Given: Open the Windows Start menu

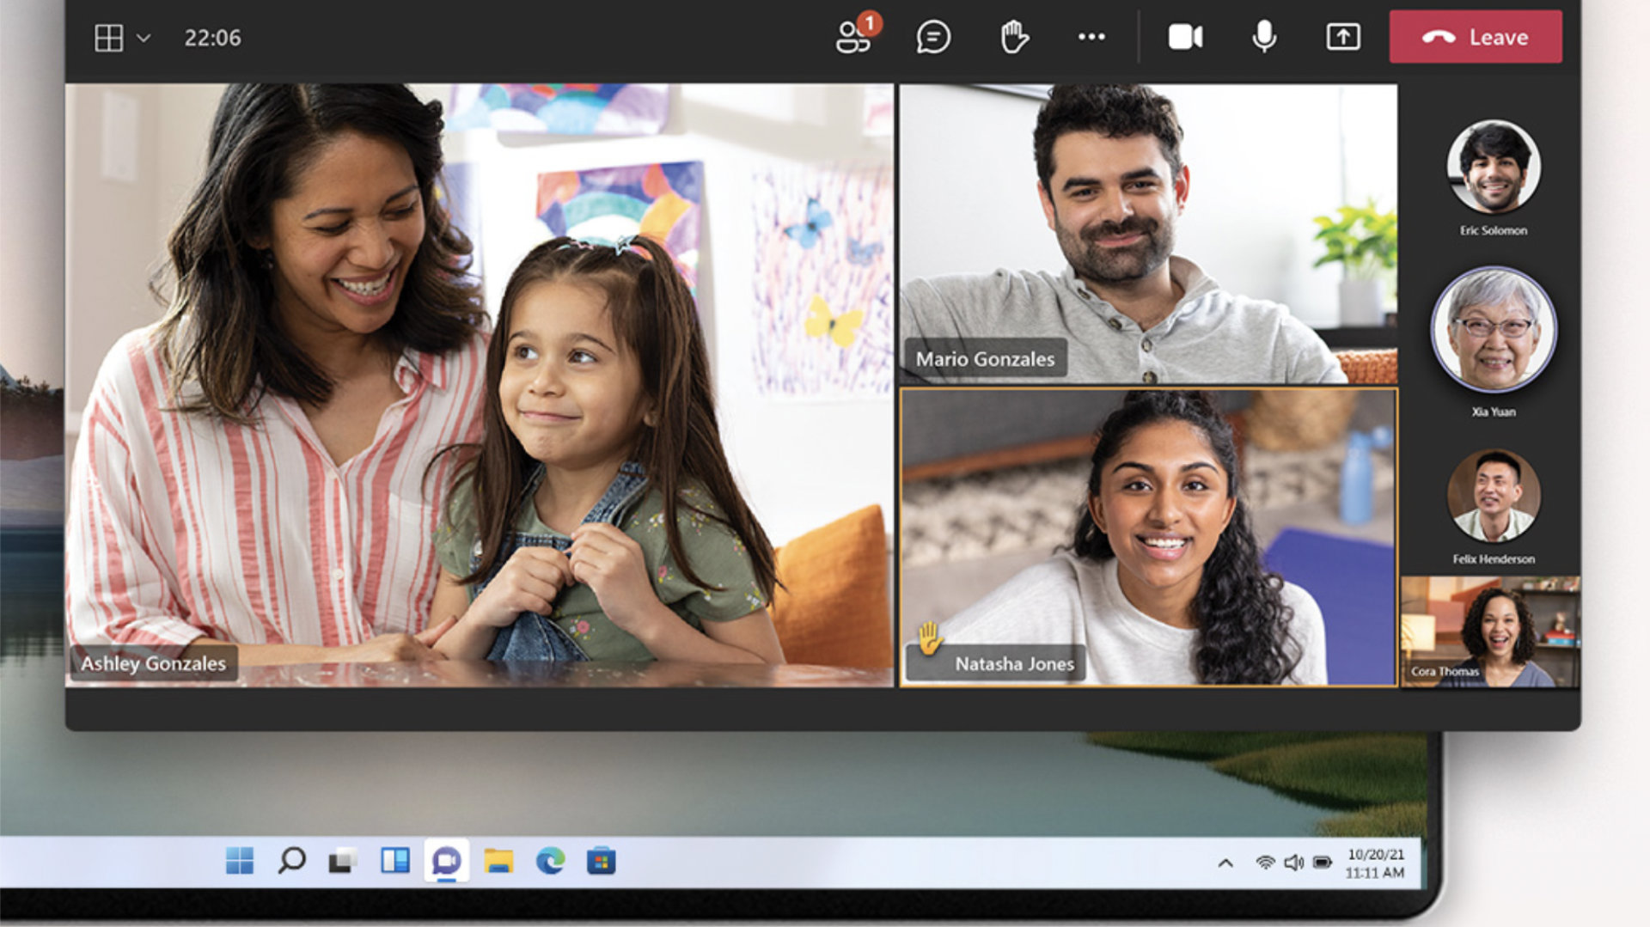Looking at the screenshot, I should (x=239, y=860).
